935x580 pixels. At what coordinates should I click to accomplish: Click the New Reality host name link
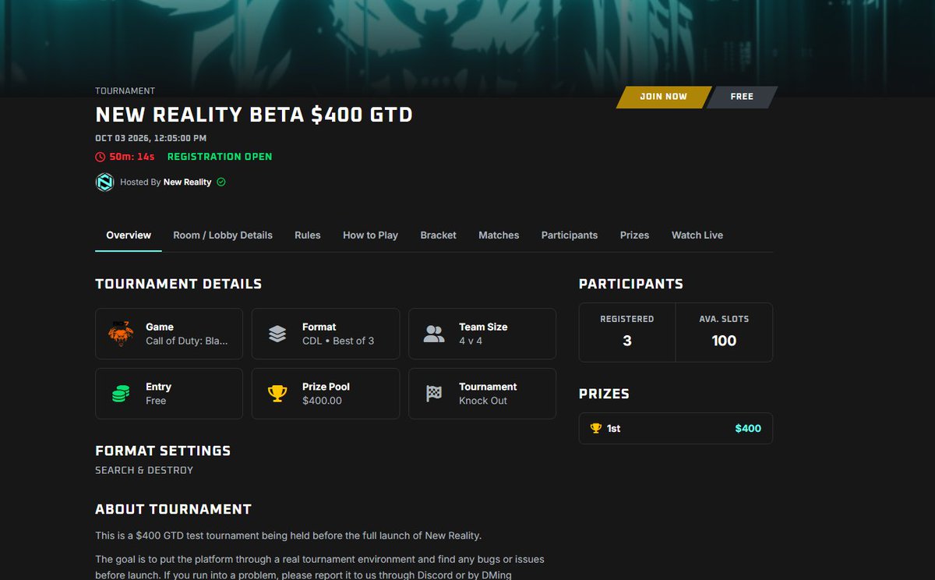point(187,182)
